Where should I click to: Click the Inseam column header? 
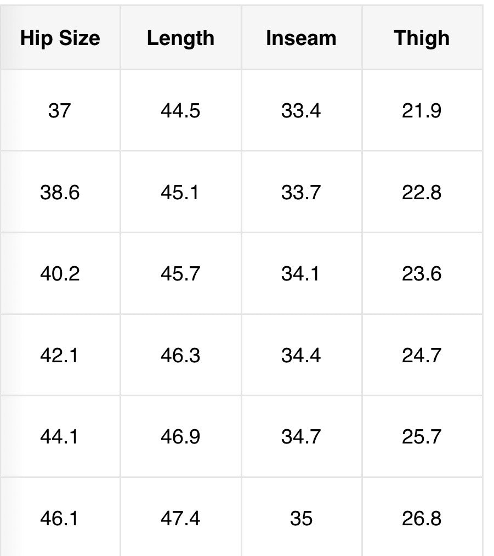[301, 38]
